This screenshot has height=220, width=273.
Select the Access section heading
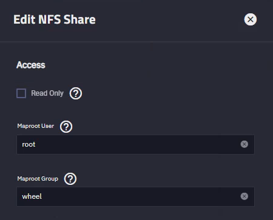coord(31,65)
